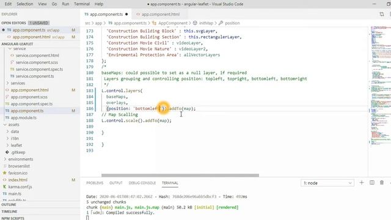Open service.component.scss file

coord(37,62)
